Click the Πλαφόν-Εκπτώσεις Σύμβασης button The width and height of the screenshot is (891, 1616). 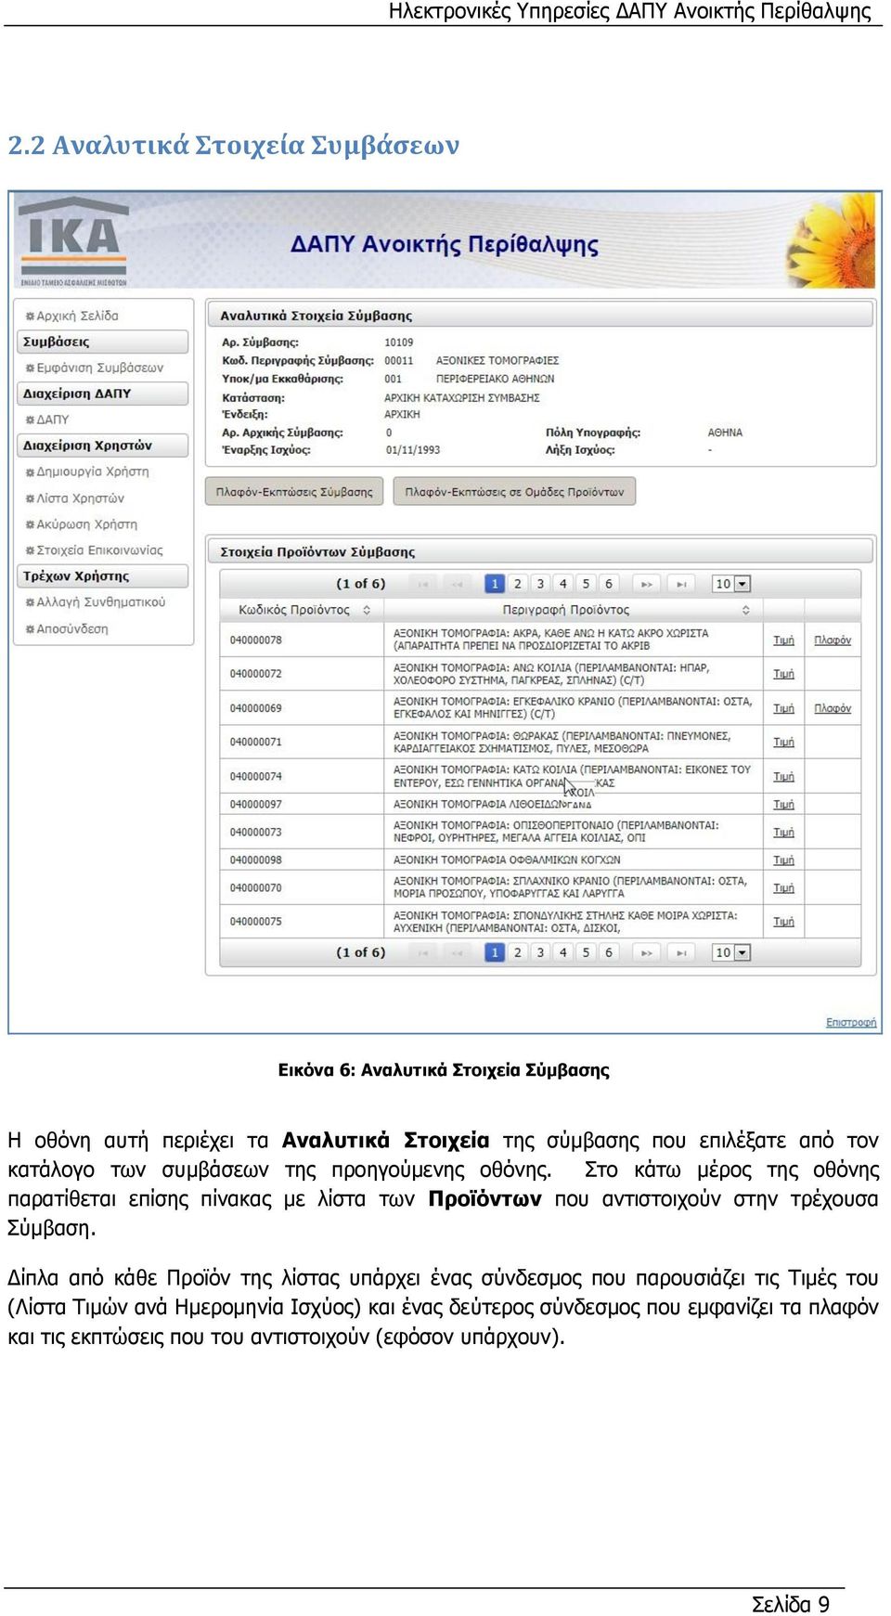294,492
